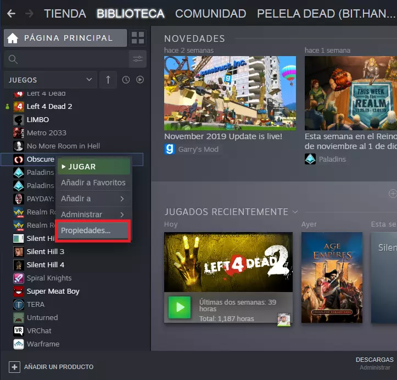Click the VRChat game icon
397x380 pixels.
pos(19,331)
